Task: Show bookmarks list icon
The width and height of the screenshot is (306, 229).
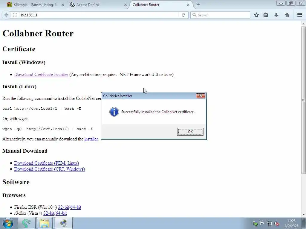Action: tap(266, 15)
